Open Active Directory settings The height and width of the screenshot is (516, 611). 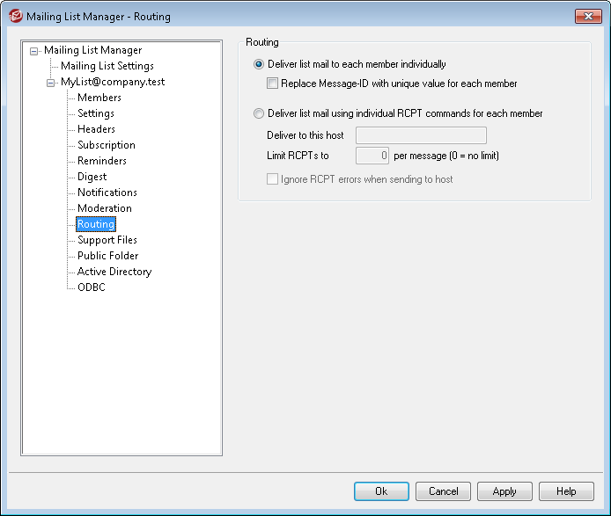[114, 272]
